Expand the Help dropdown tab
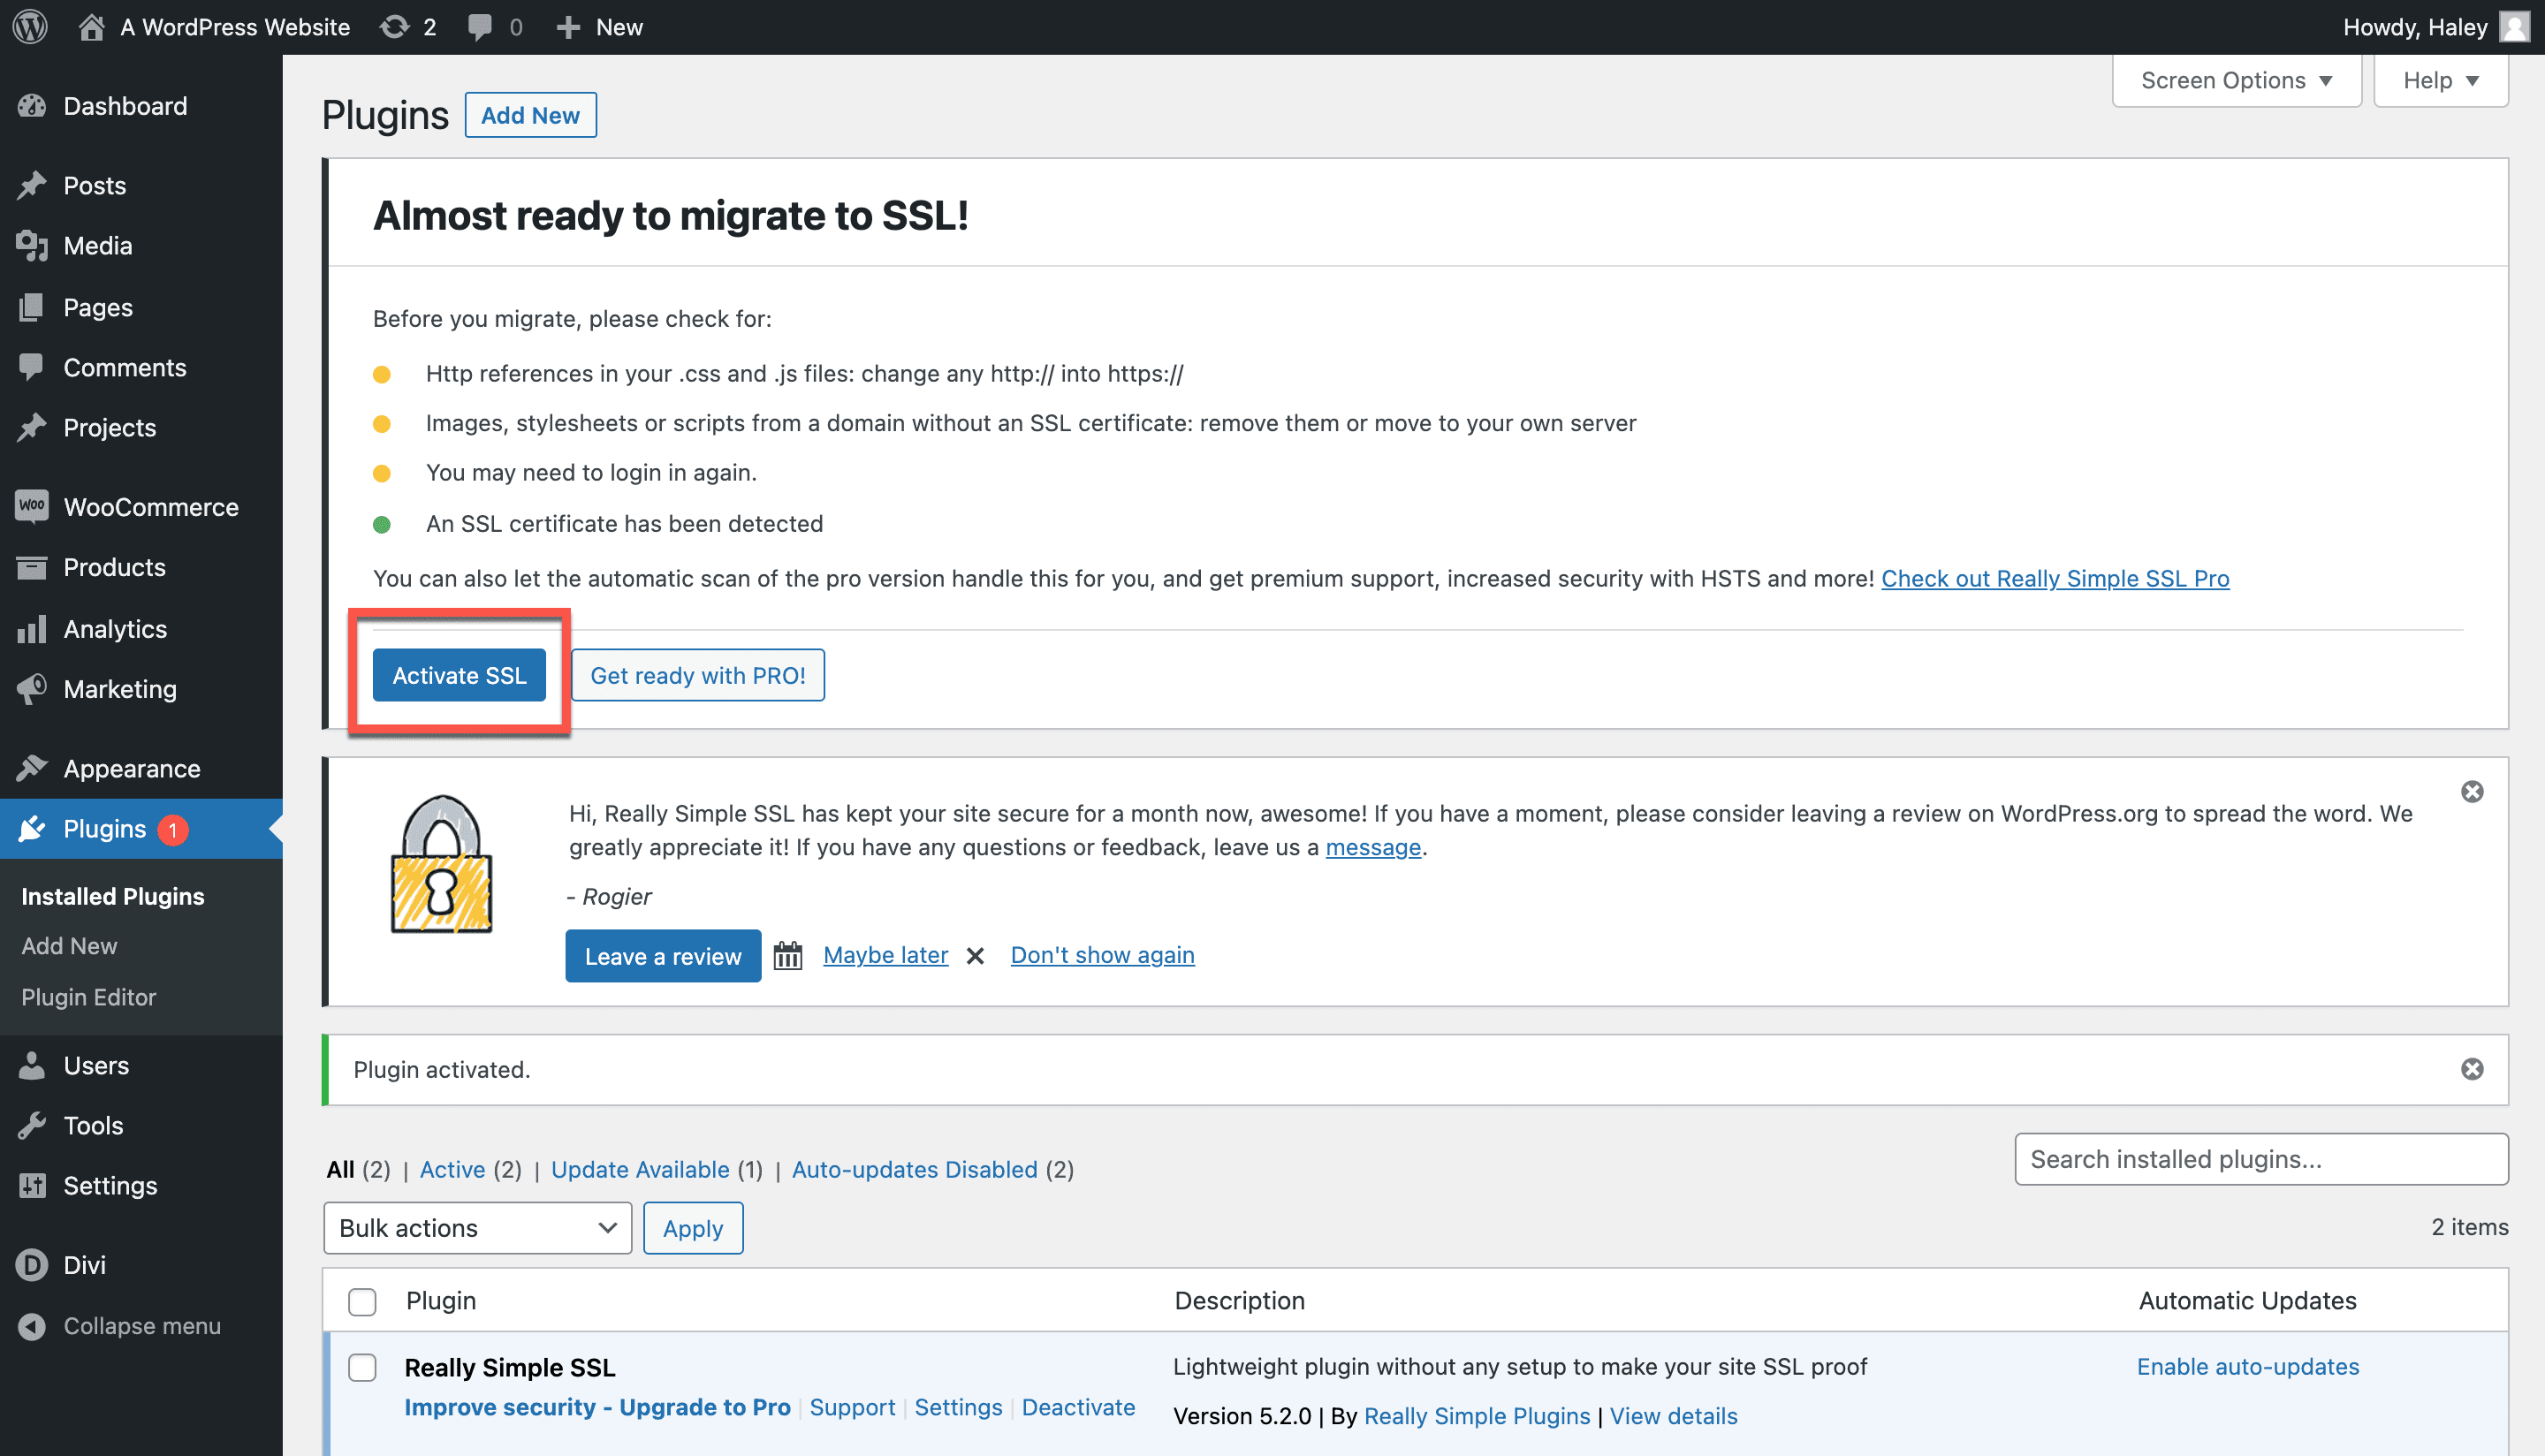The image size is (2545, 1456). [x=2440, y=80]
